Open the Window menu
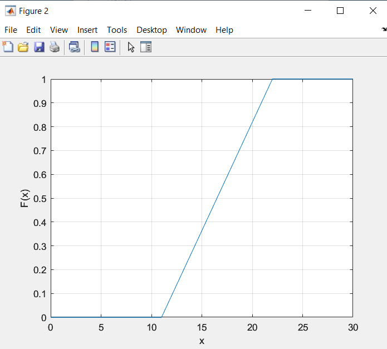 tap(192, 30)
